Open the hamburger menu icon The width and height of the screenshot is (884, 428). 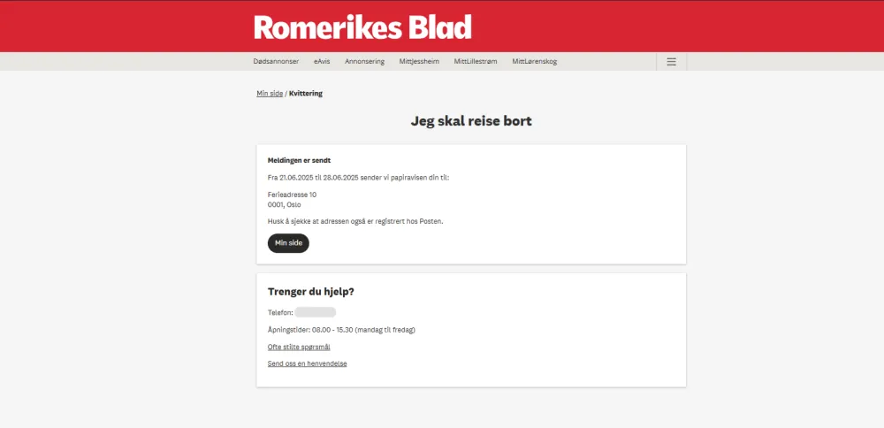(671, 62)
